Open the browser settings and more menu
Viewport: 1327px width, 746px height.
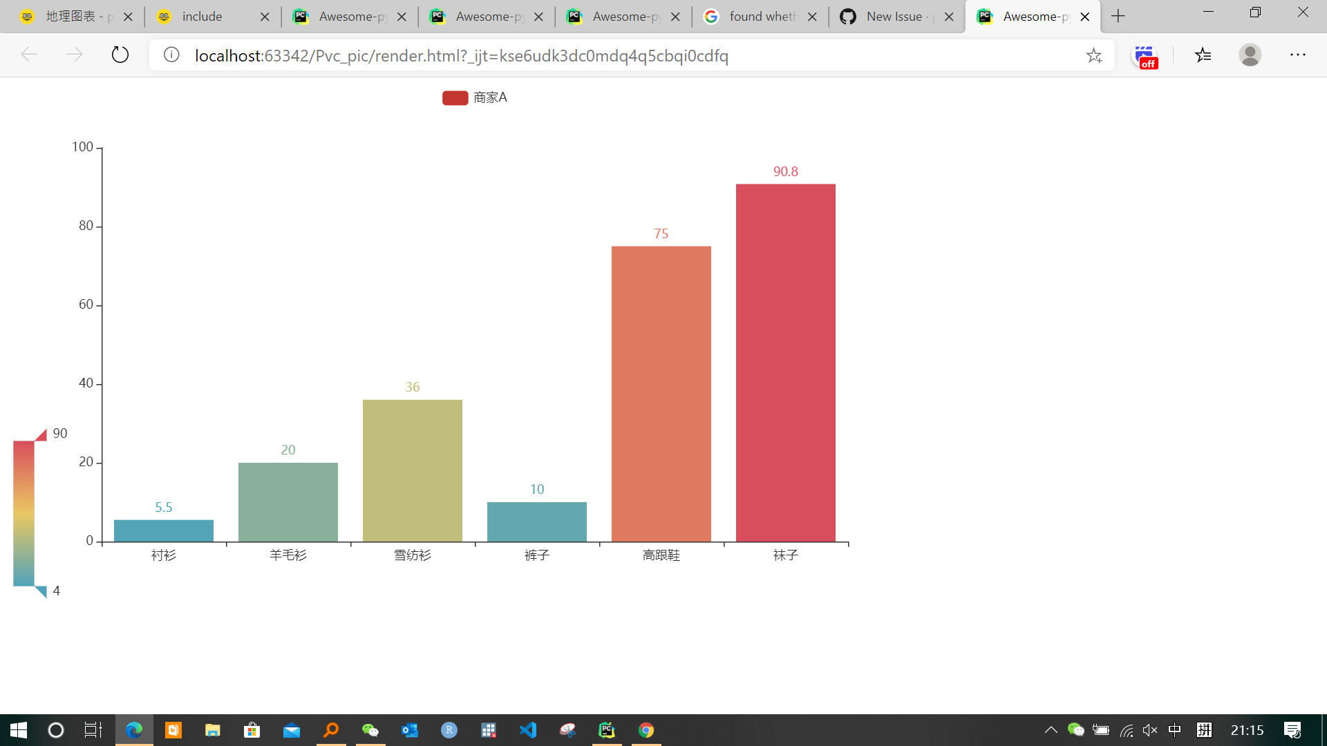(x=1297, y=55)
